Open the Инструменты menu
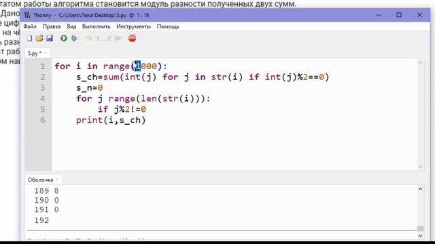 pos(133,26)
